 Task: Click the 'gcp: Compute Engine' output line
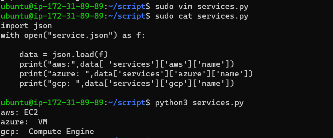[47, 132]
